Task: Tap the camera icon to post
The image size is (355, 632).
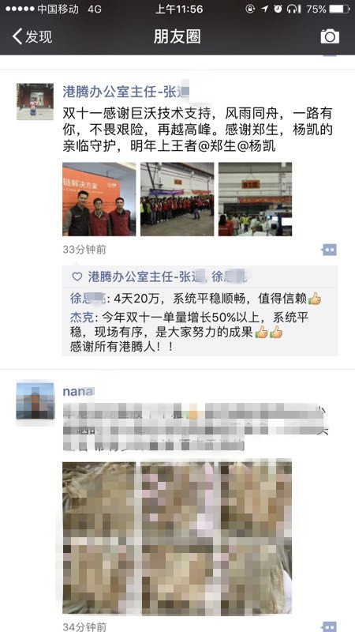Action: [x=330, y=36]
